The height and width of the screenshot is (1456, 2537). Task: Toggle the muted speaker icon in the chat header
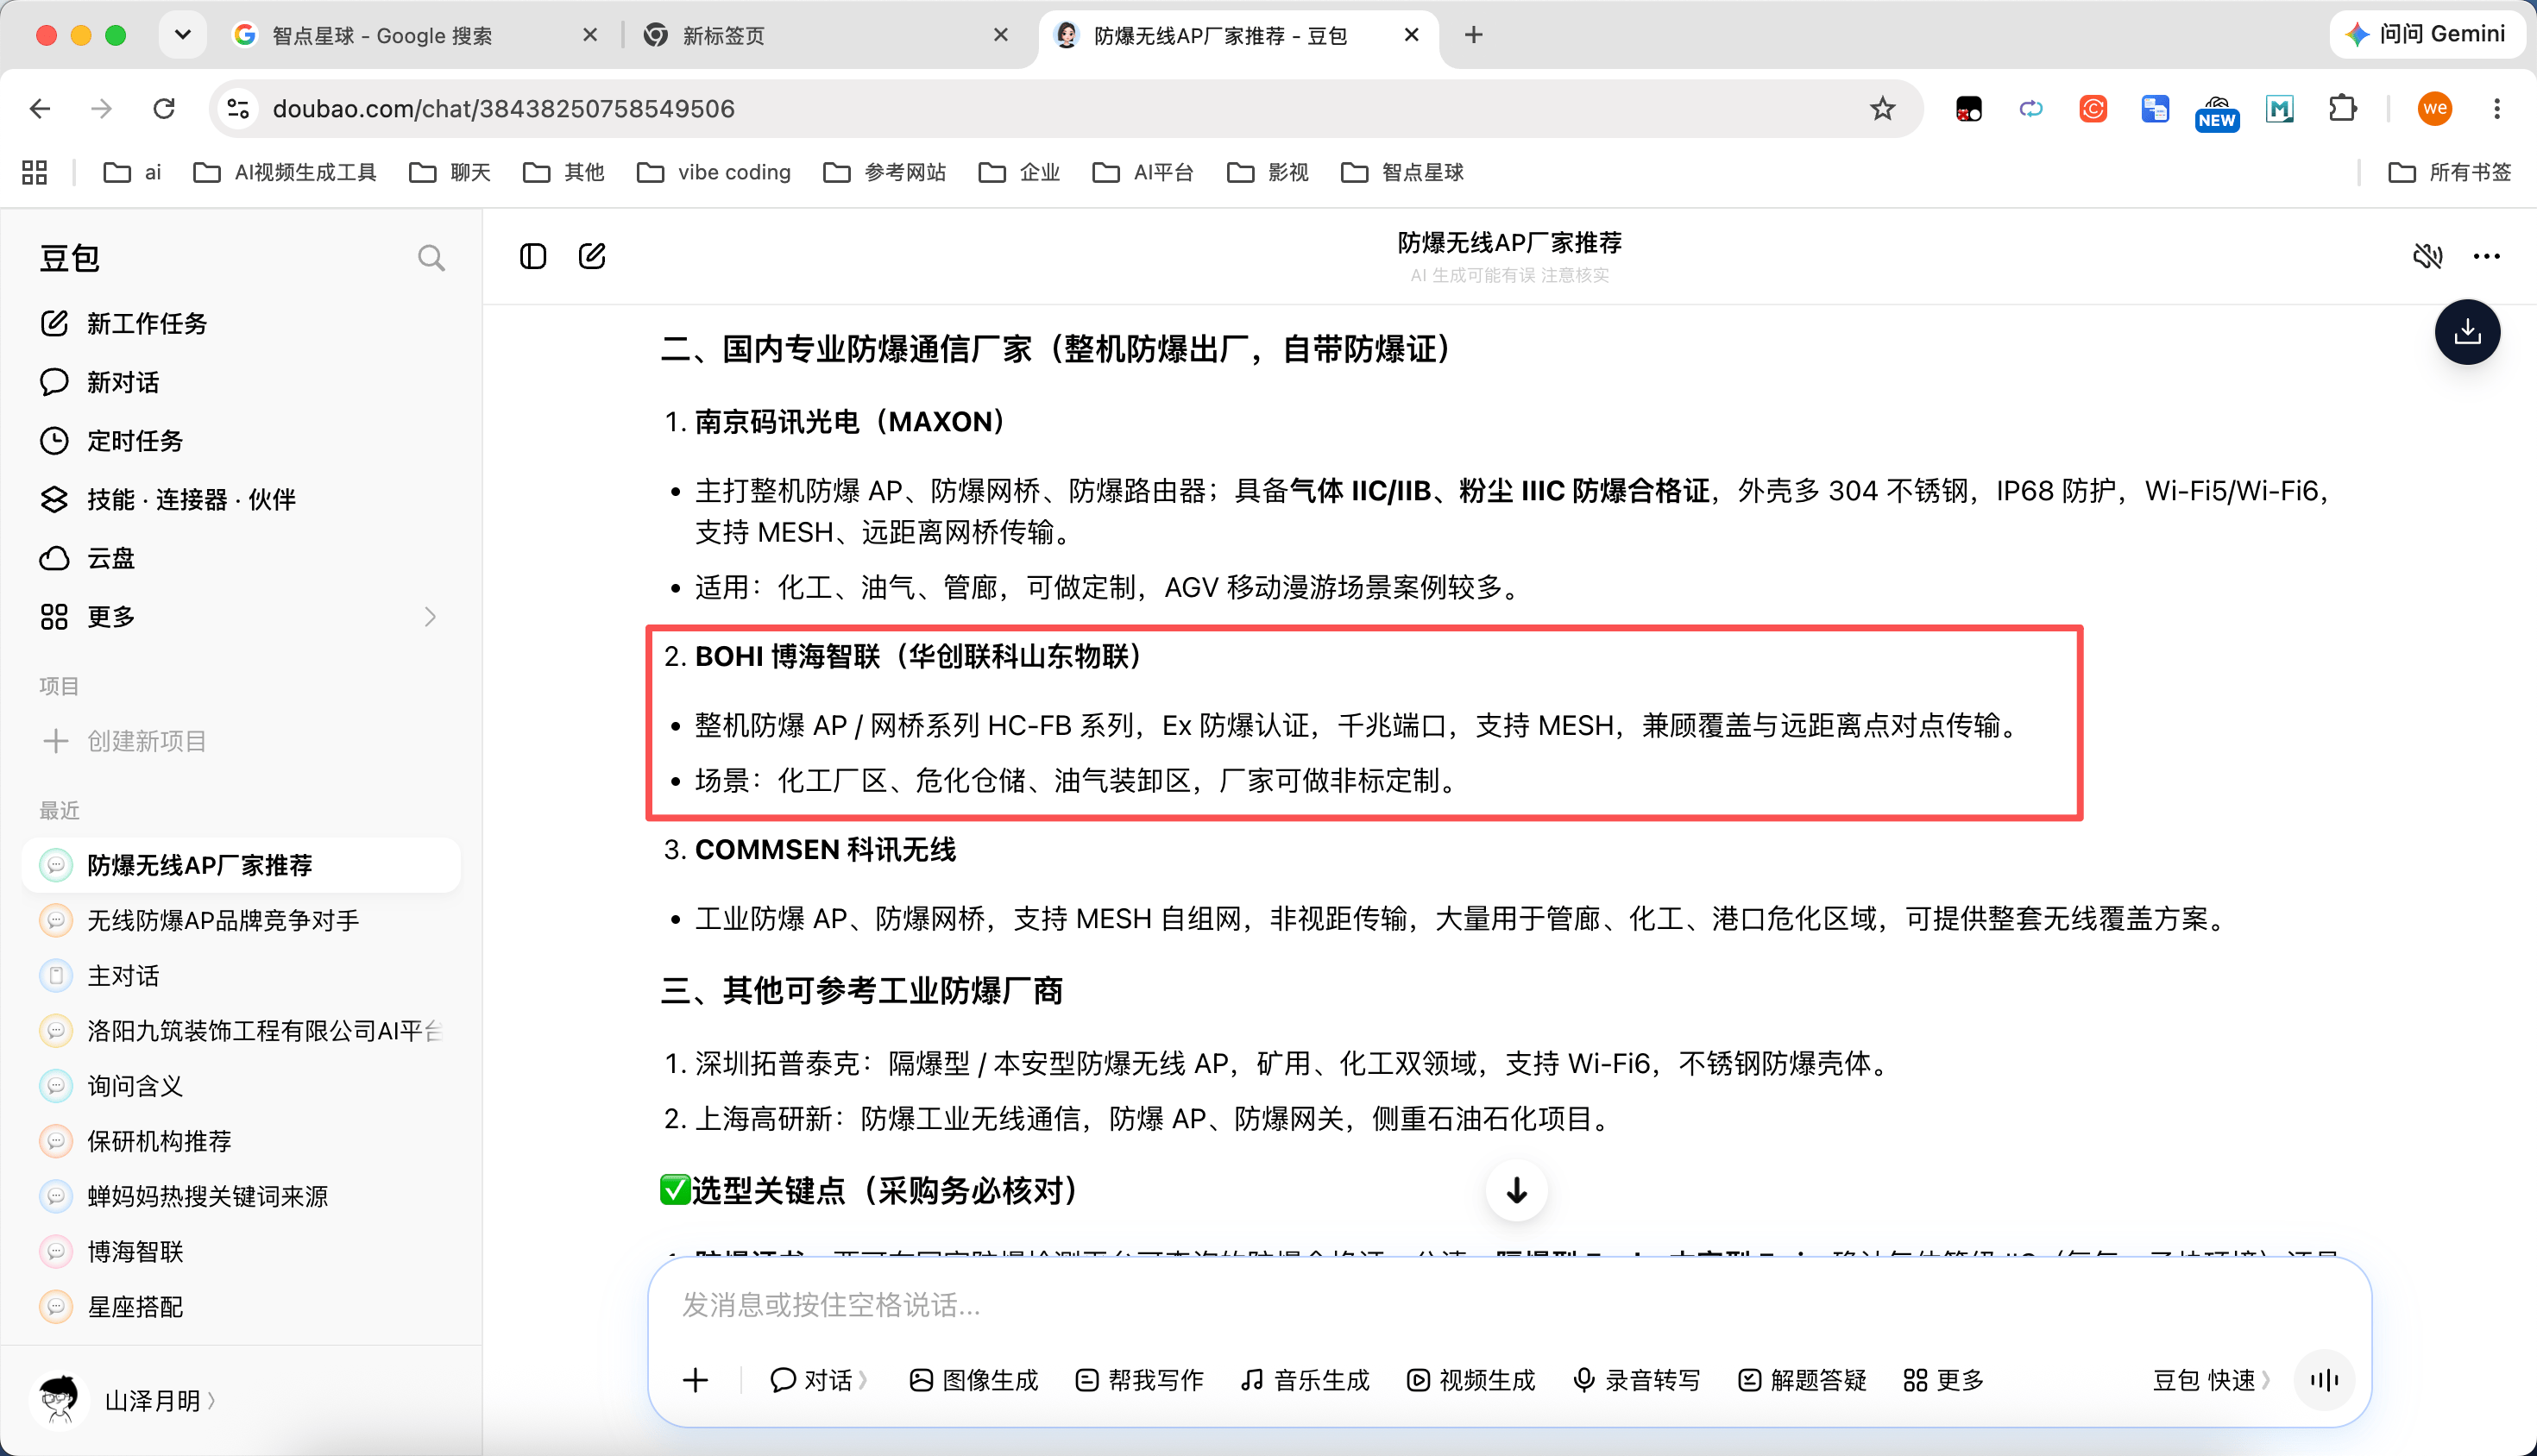2428,256
